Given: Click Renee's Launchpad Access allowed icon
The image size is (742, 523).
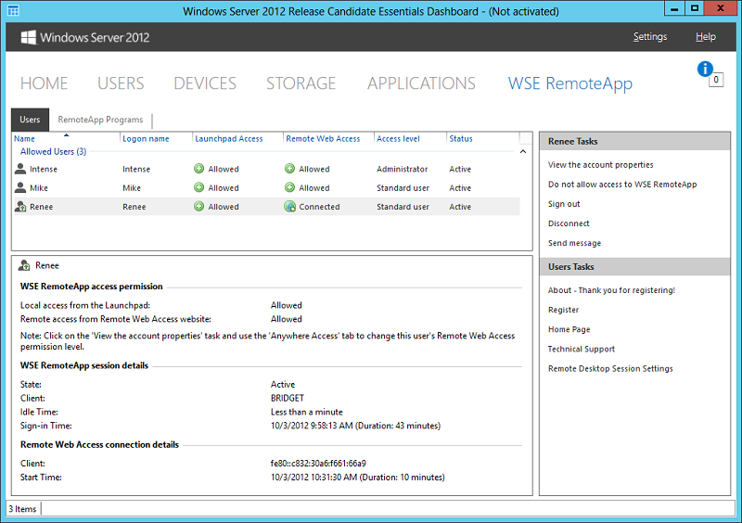Looking at the screenshot, I should tap(199, 207).
